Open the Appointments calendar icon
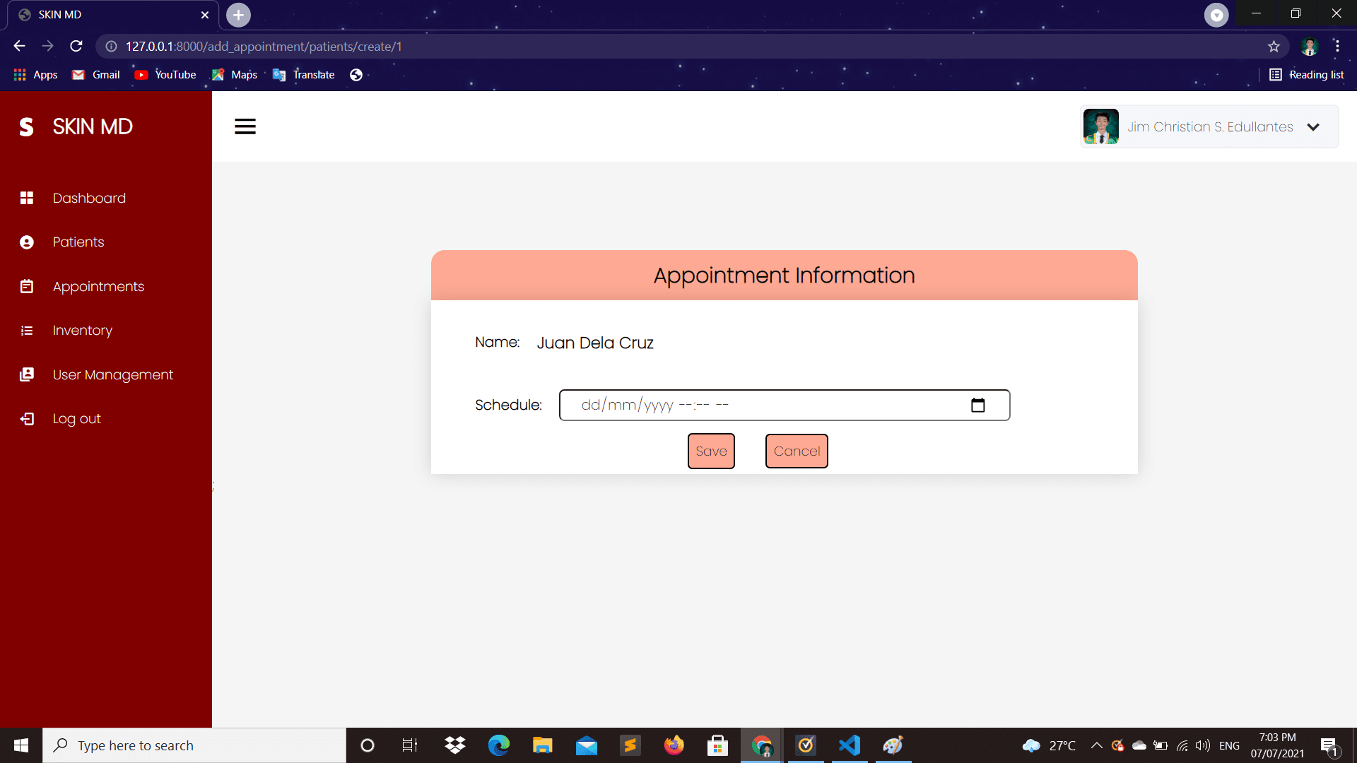The width and height of the screenshot is (1357, 763). (x=26, y=286)
